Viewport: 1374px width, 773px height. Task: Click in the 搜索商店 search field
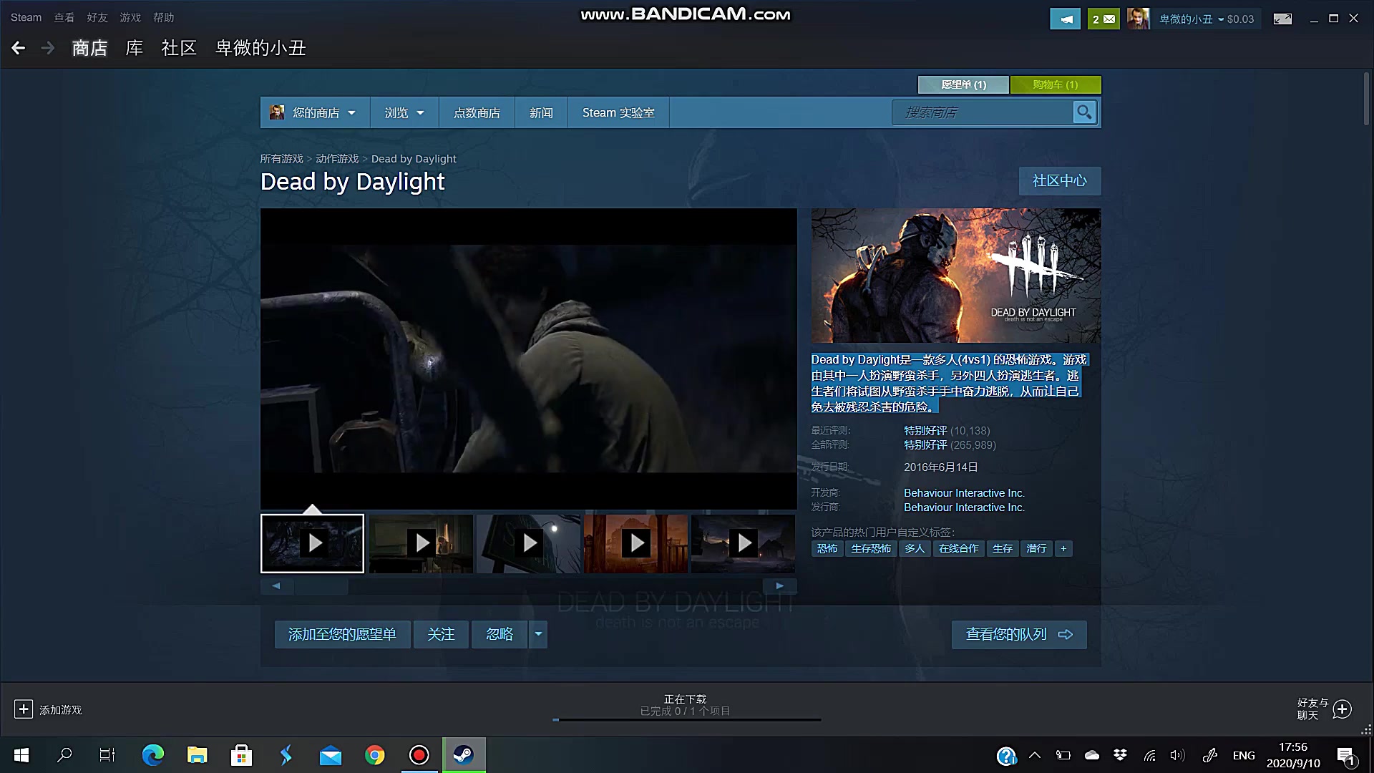(x=983, y=112)
